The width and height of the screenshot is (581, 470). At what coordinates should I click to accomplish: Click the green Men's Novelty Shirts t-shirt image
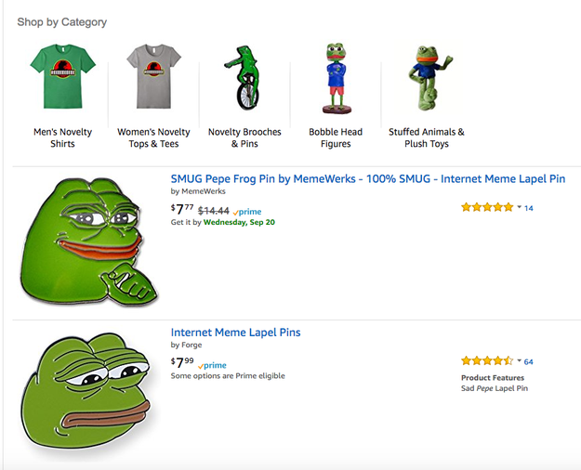(x=62, y=76)
